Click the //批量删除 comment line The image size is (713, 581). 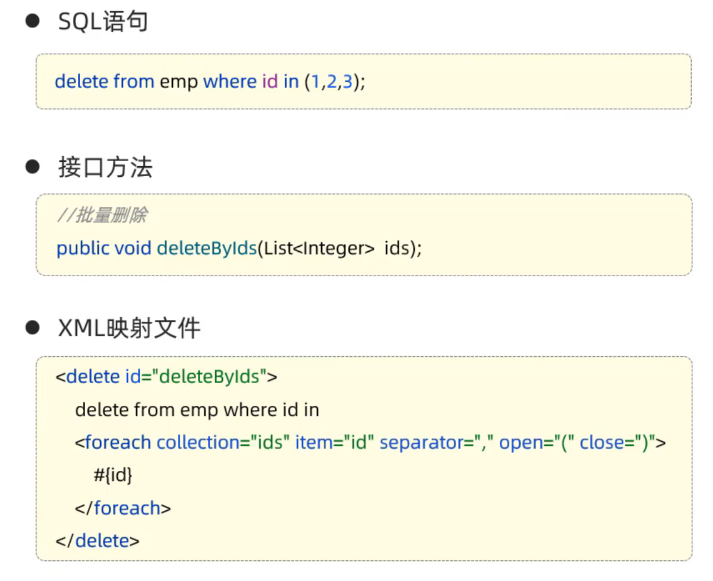point(102,216)
